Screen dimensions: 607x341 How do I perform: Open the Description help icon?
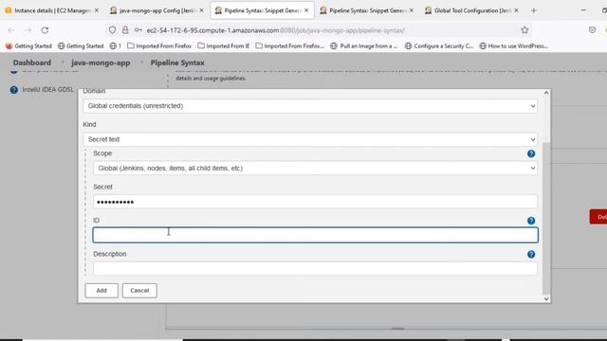pyautogui.click(x=531, y=254)
